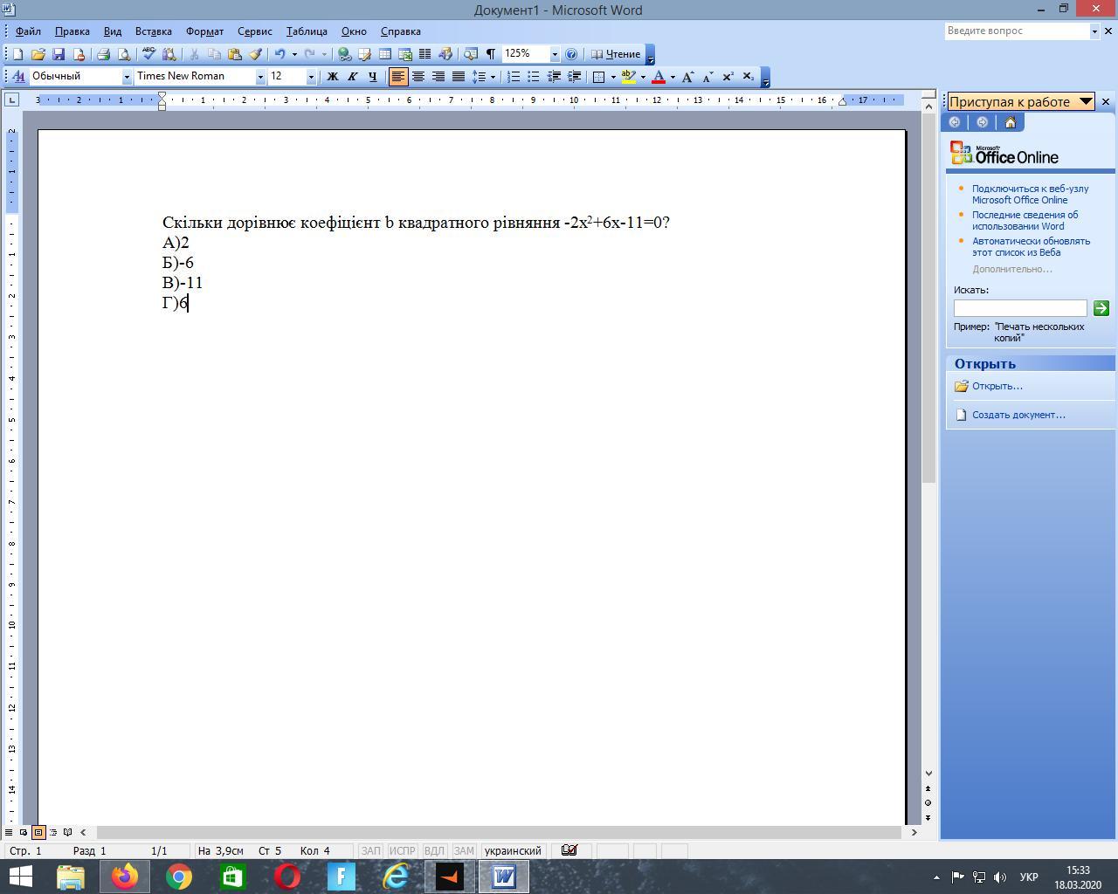Open the task pane title dropdown
Screen dimensions: 1118x894
pos(1086,101)
